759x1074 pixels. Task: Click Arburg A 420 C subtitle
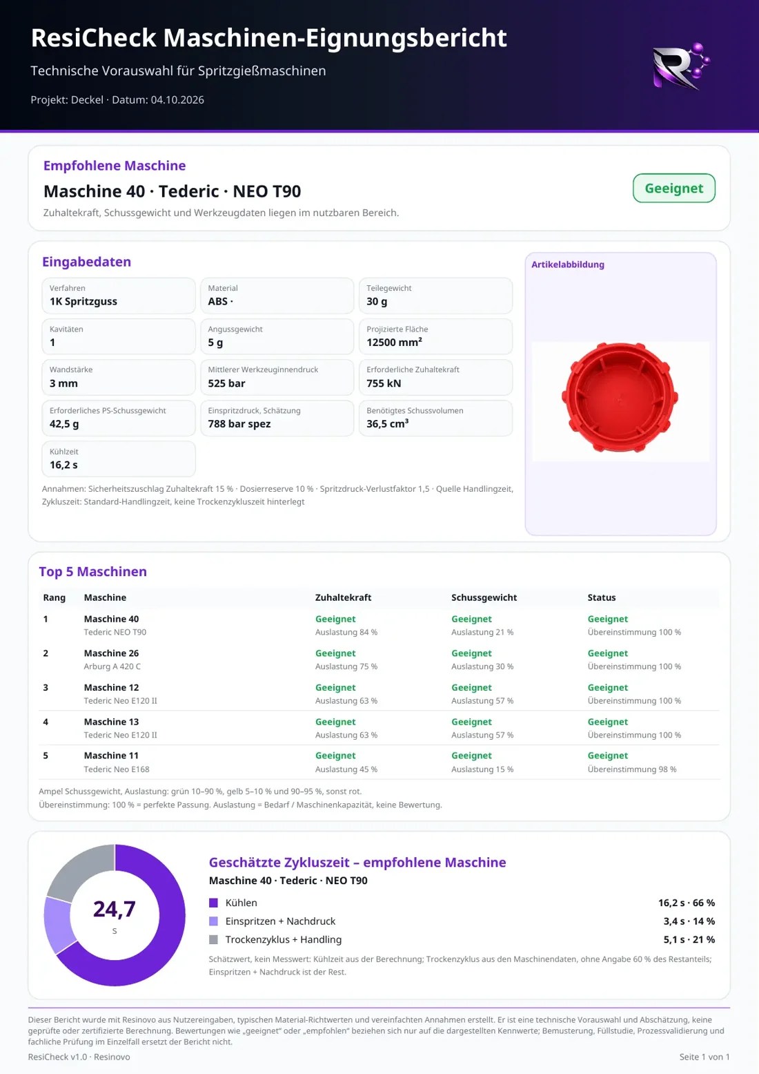[112, 667]
